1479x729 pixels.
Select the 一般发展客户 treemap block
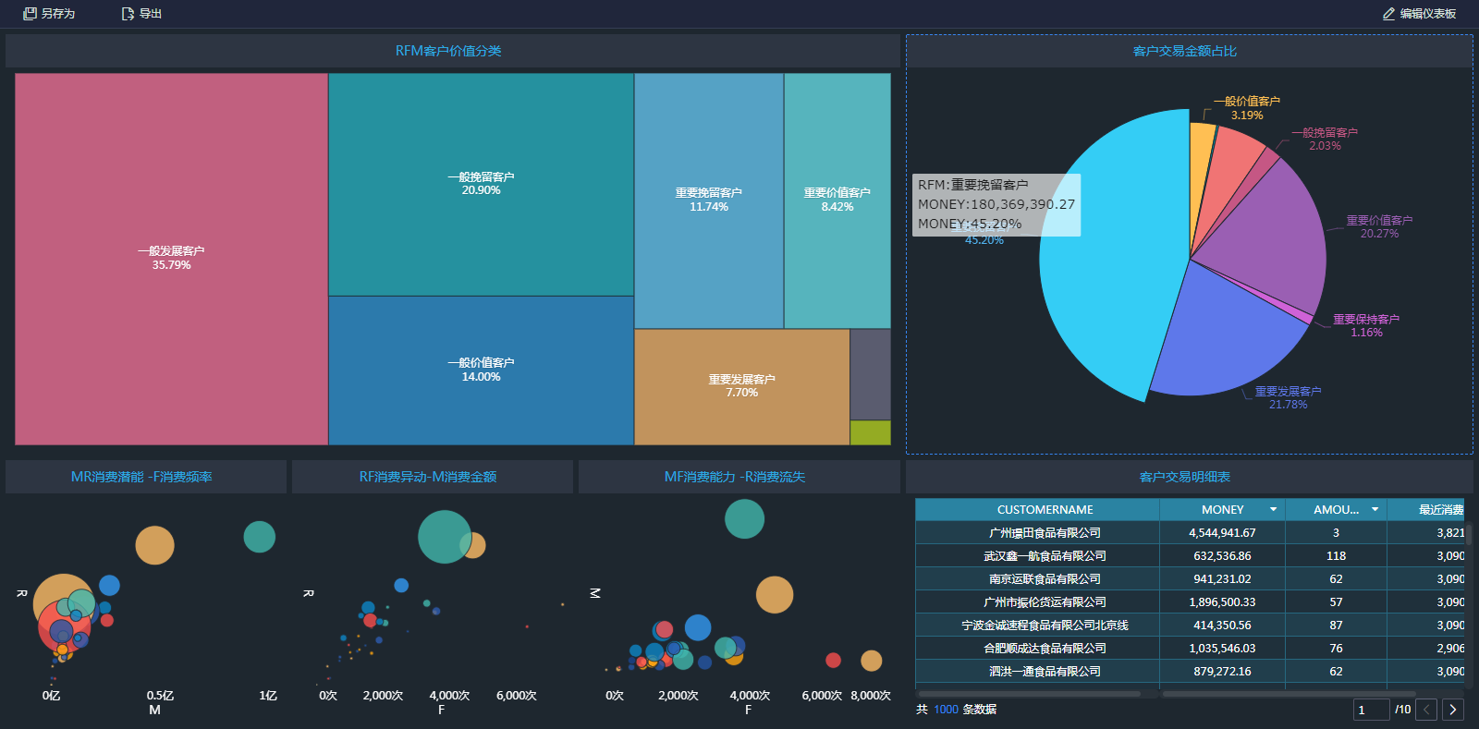(172, 259)
